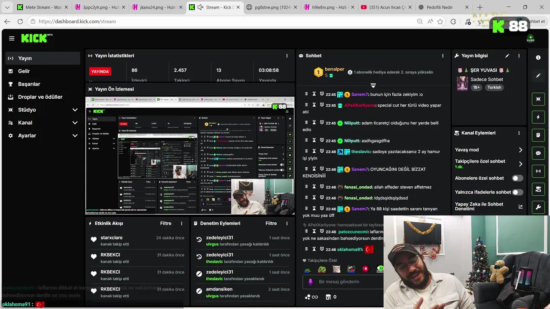Click the Niliputt username on the 'asdhgasgdfha' message

point(352,141)
